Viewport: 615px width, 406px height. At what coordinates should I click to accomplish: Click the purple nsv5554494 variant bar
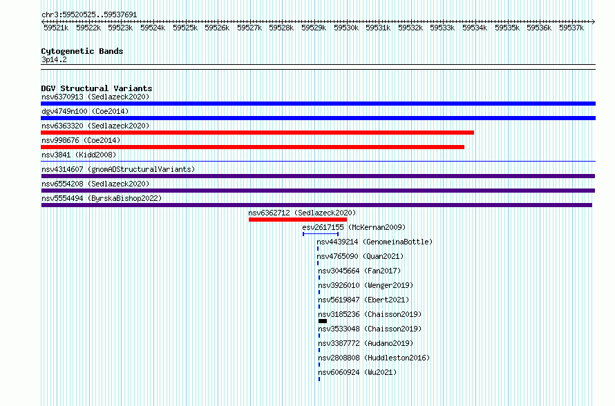316,205
